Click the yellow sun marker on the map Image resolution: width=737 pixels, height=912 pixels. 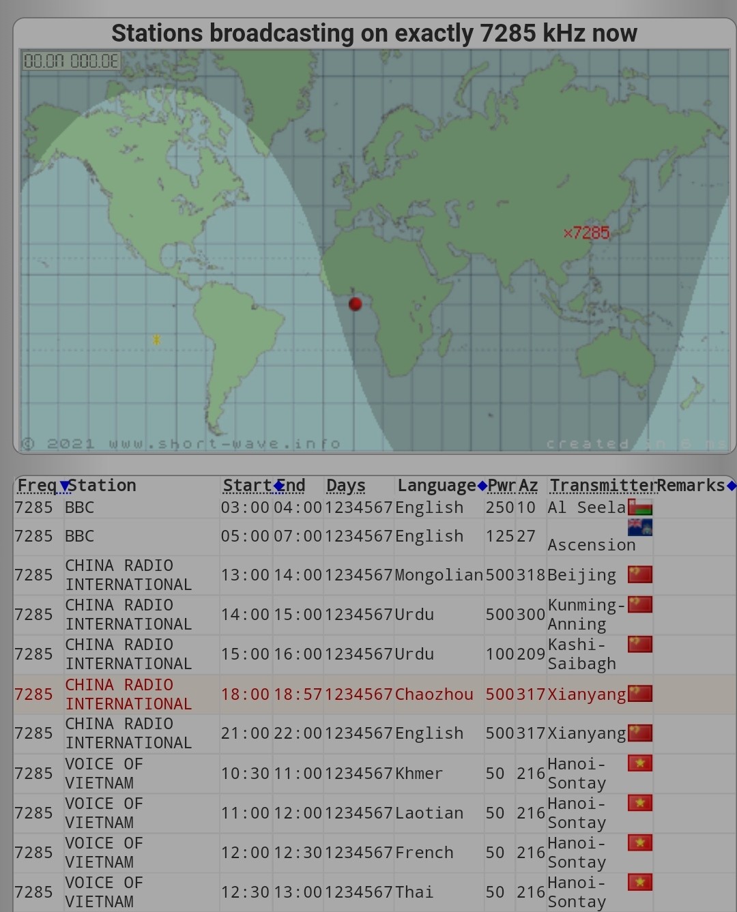click(x=156, y=339)
